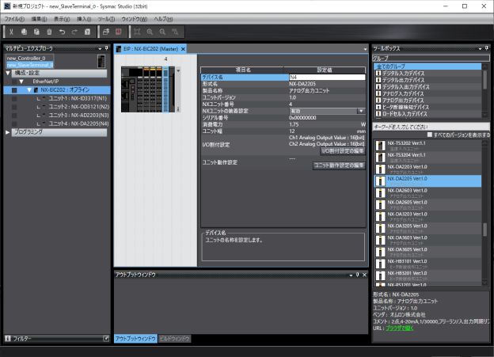Collapse the NX-EIC202 offline node
Screen dimensions: 494x357
coord(29,90)
